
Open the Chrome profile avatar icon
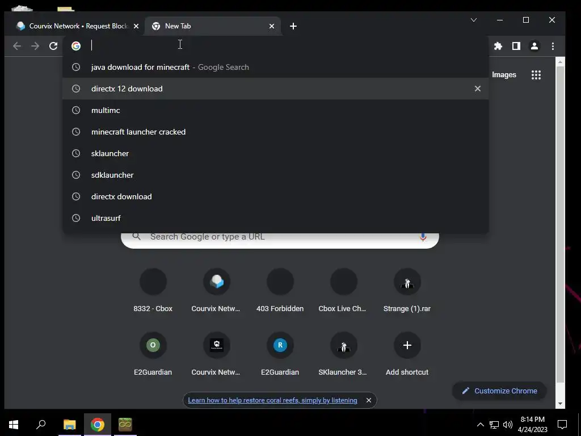[x=534, y=46]
